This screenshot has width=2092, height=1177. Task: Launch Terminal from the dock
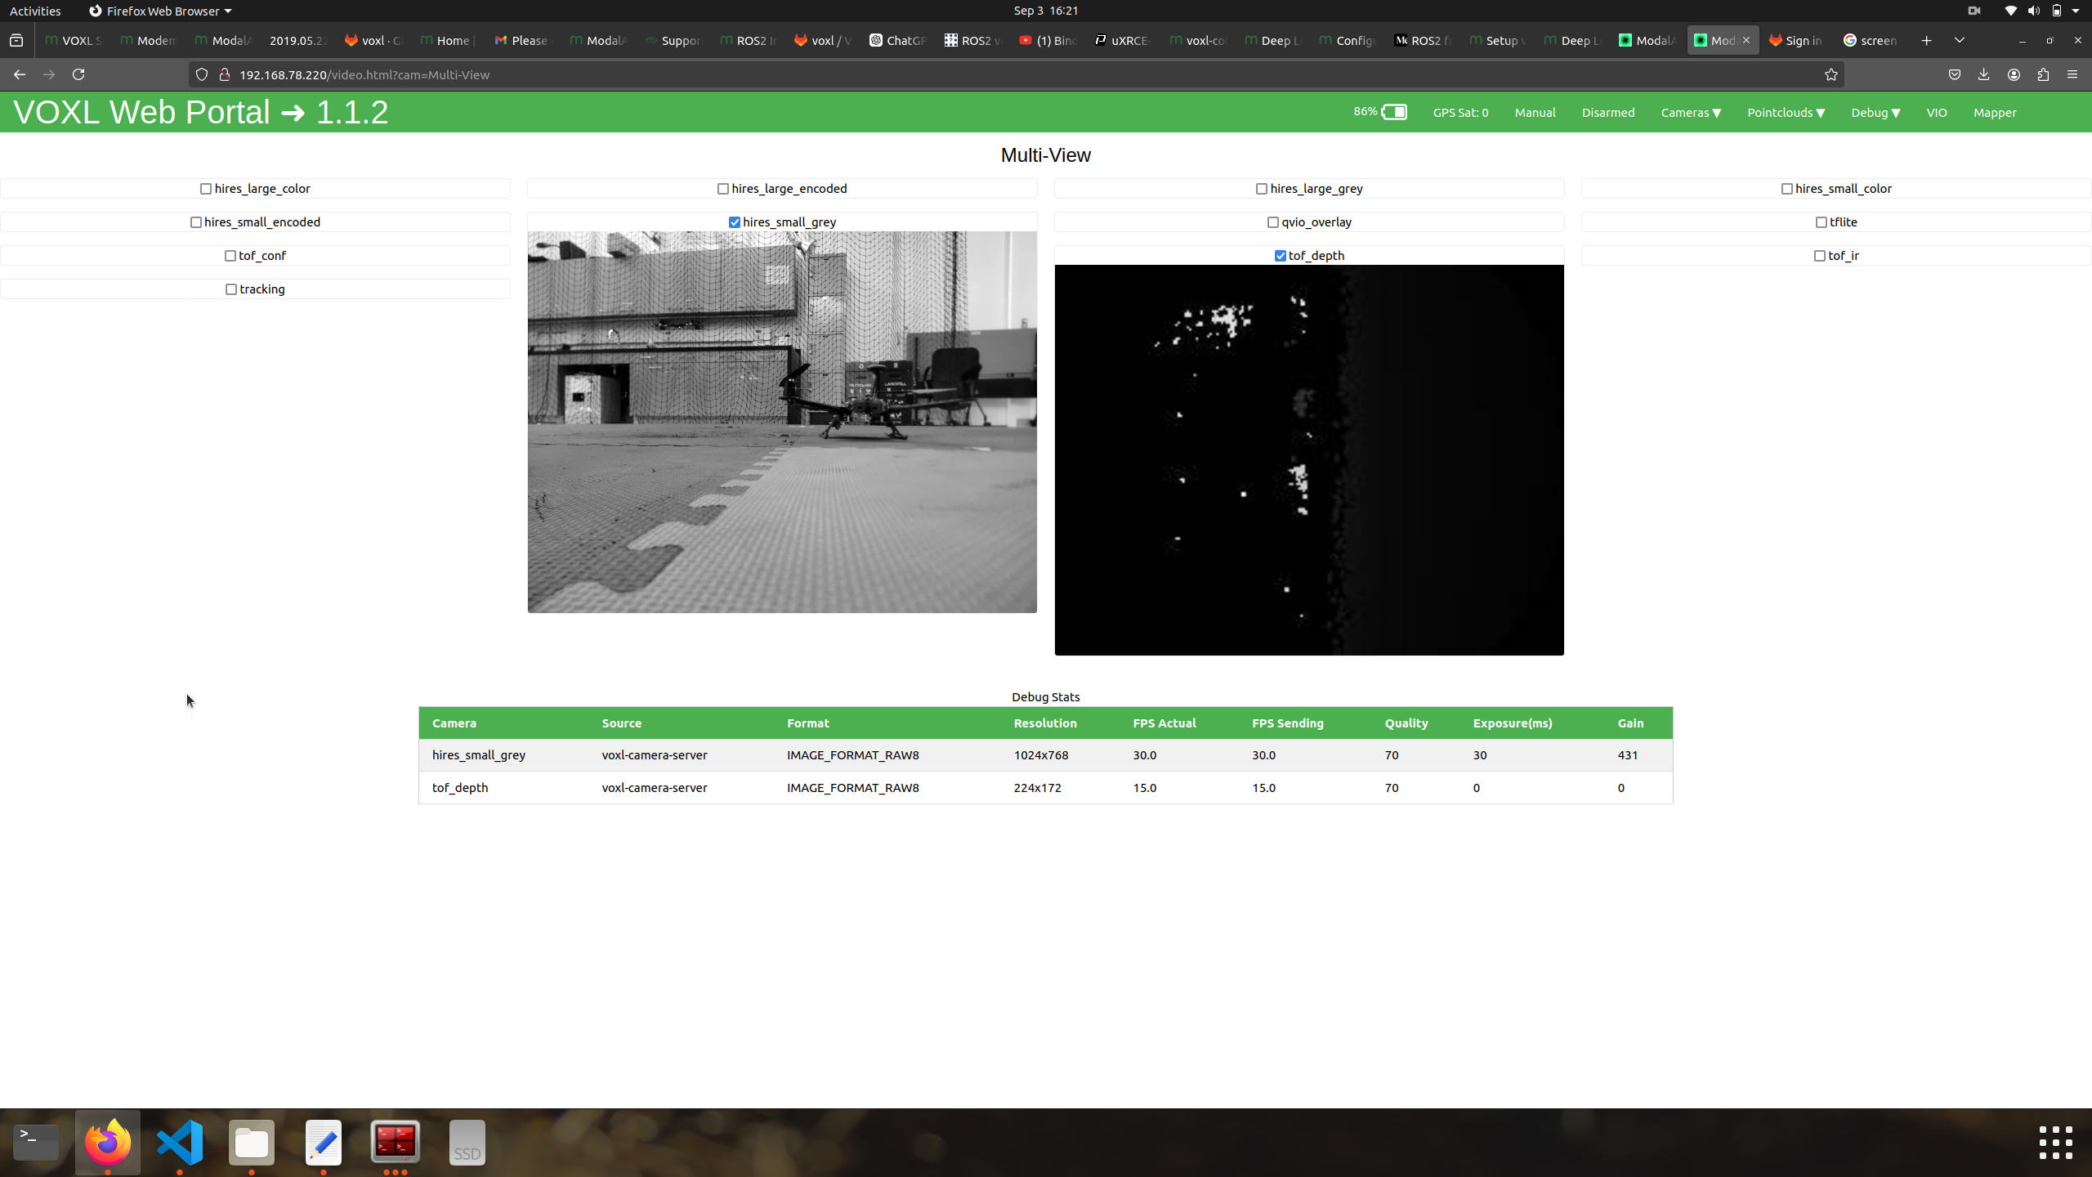[36, 1142]
